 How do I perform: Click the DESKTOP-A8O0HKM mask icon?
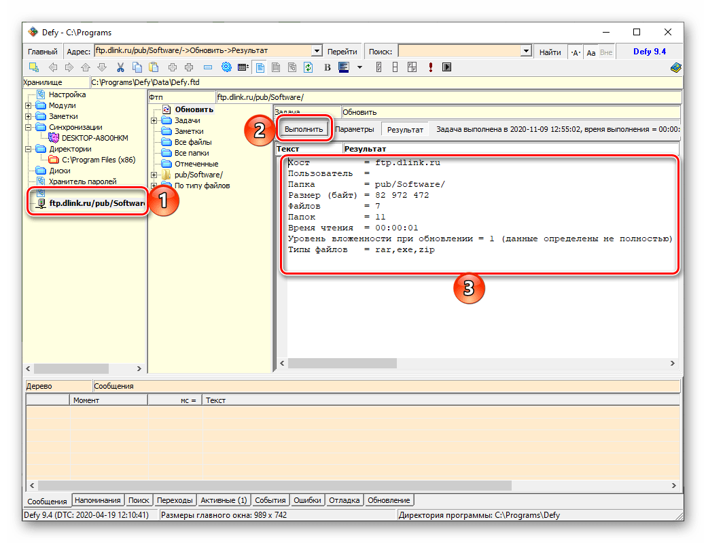click(x=54, y=138)
